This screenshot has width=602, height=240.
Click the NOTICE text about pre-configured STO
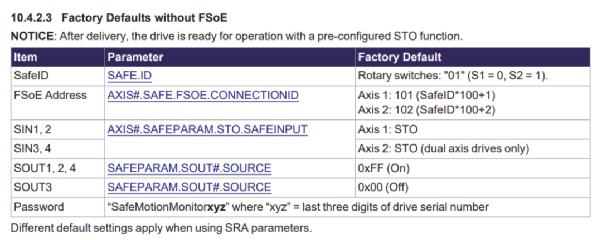pos(237,36)
